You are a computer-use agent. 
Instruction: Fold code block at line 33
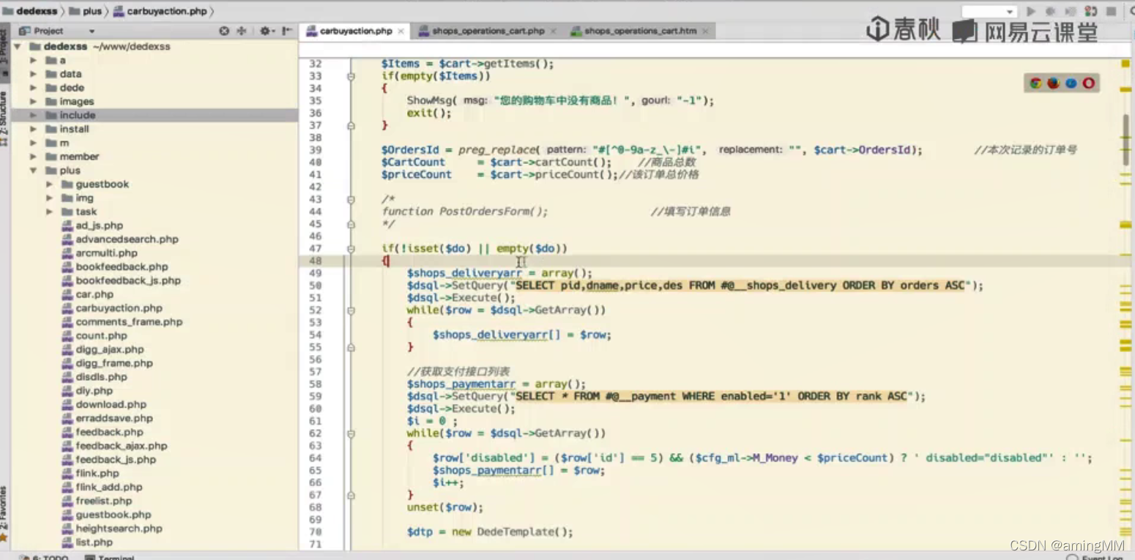(x=351, y=76)
